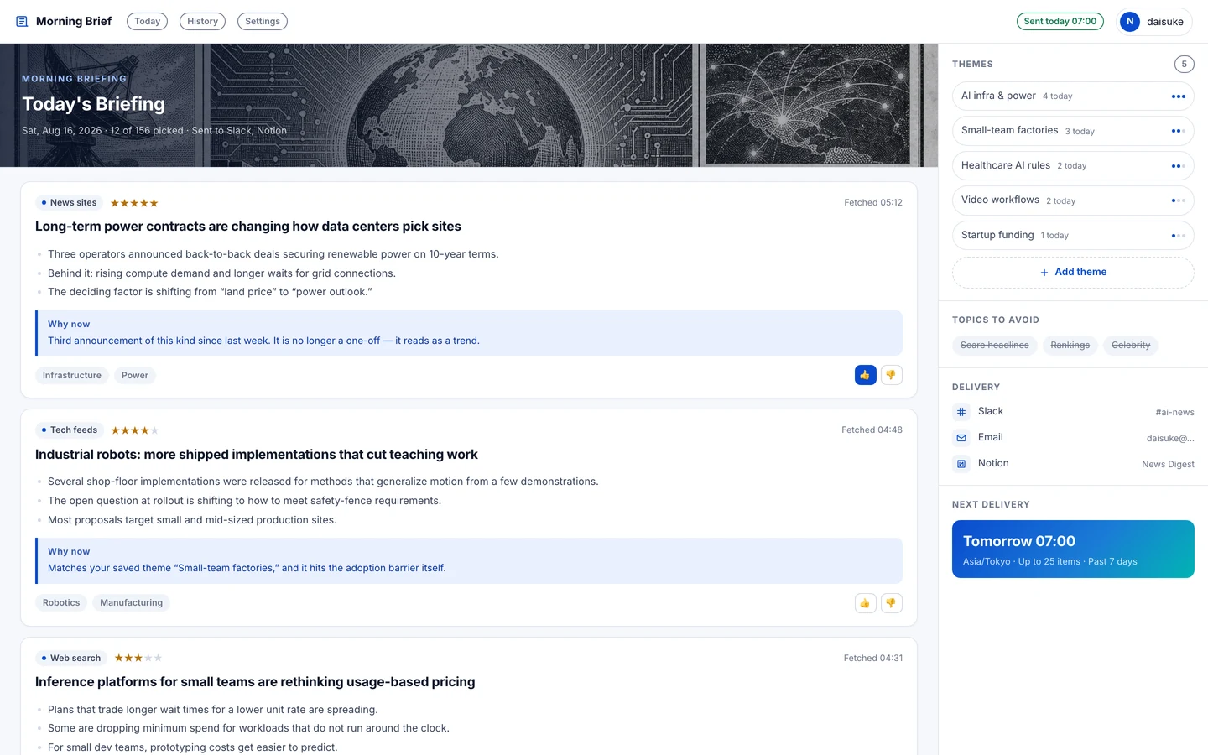Click the five-star rating on News sites article
1208x755 pixels.
(x=134, y=203)
